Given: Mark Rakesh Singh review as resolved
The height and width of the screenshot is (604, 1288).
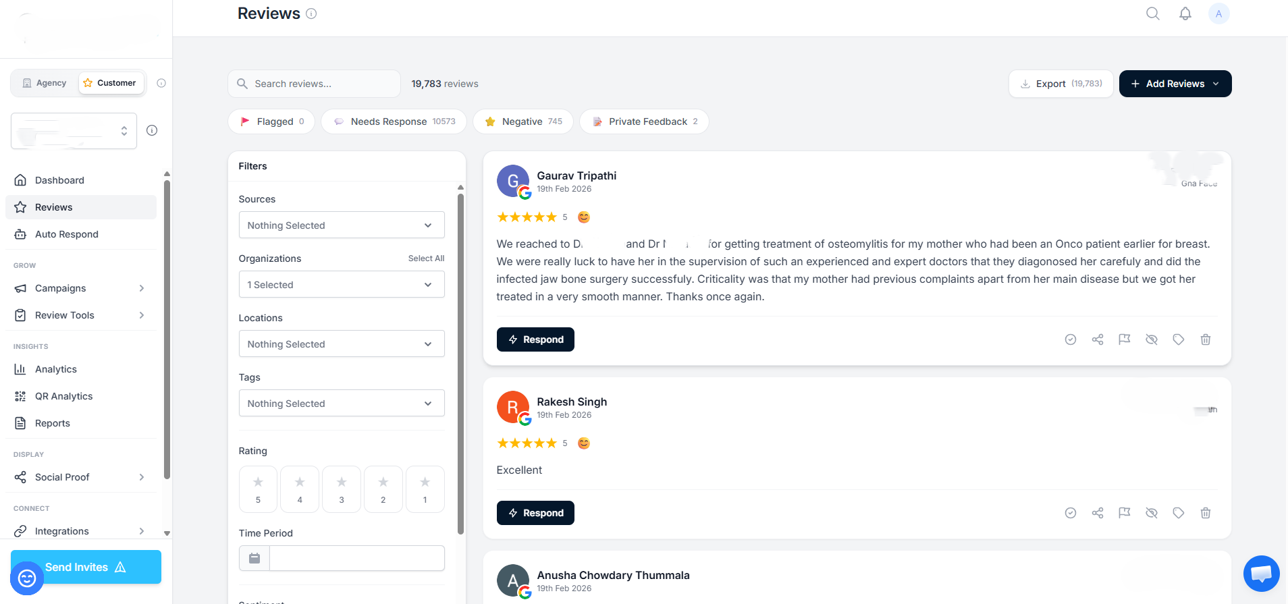Looking at the screenshot, I should (x=1070, y=513).
